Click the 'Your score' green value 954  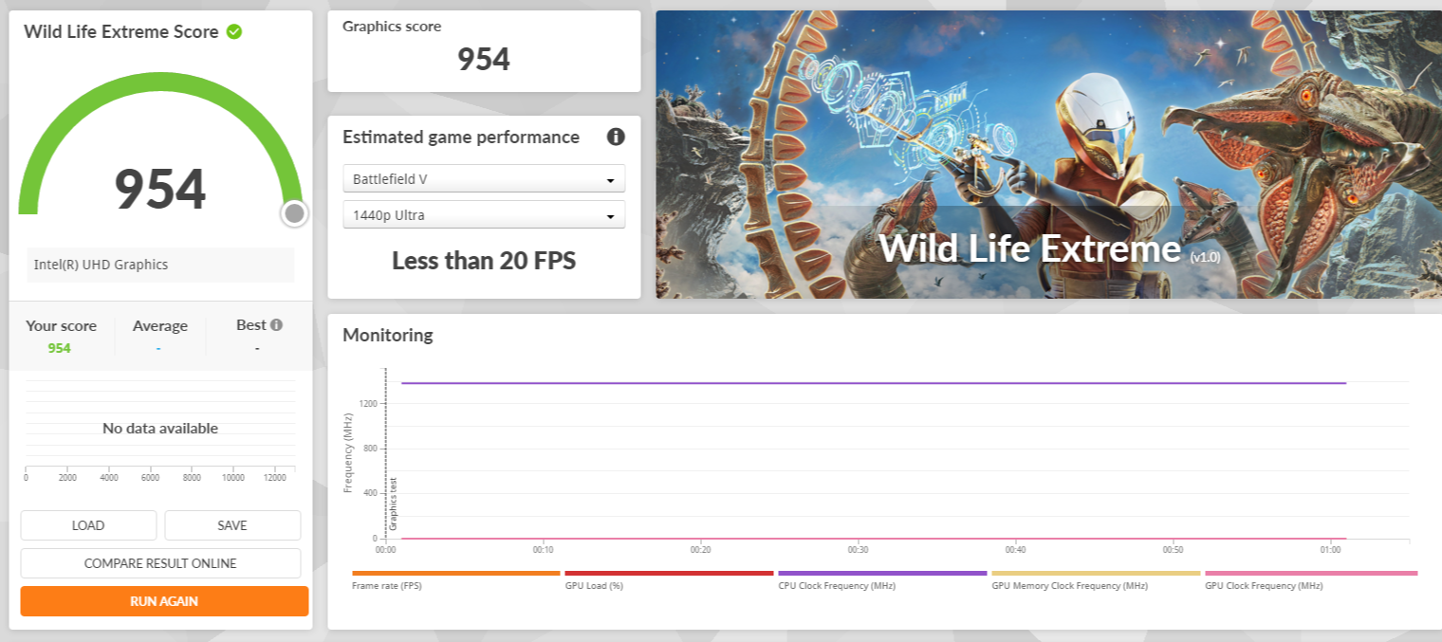click(59, 348)
